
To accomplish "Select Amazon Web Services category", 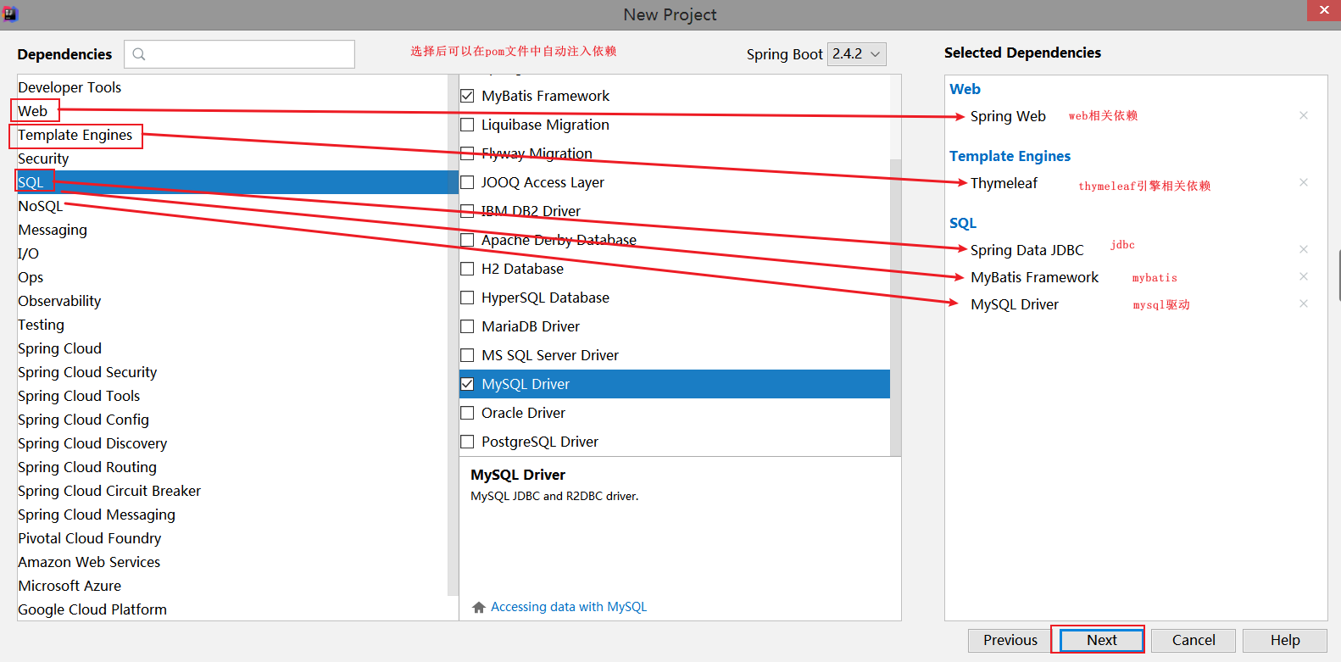I will coord(89,562).
